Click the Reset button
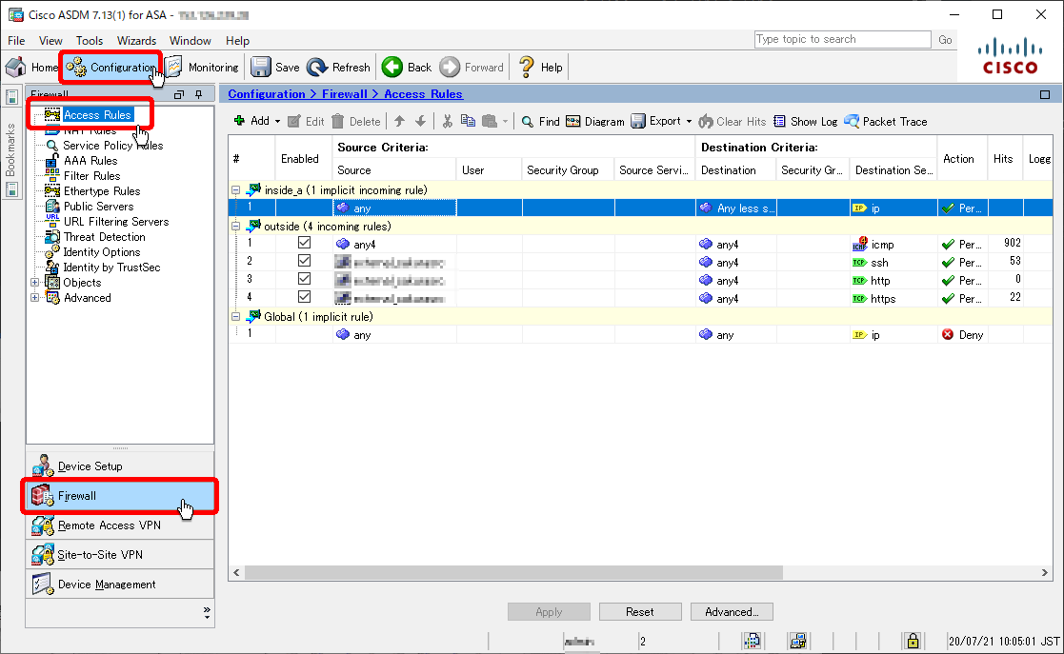The width and height of the screenshot is (1064, 654). [640, 612]
